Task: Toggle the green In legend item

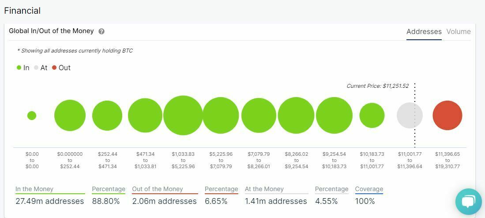Action: coord(23,68)
